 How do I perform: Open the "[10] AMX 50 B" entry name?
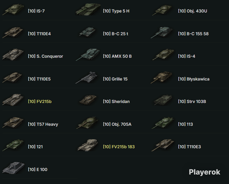coord(117,56)
